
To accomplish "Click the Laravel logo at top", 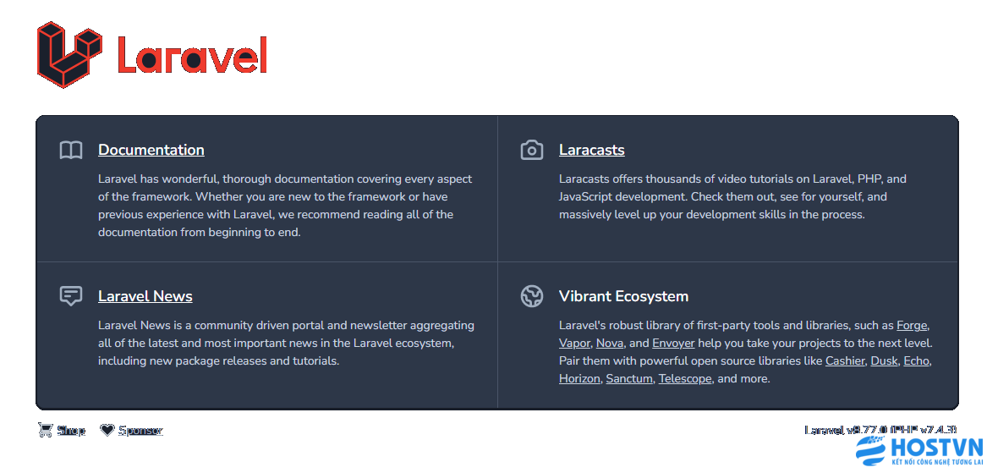I will coord(152,55).
